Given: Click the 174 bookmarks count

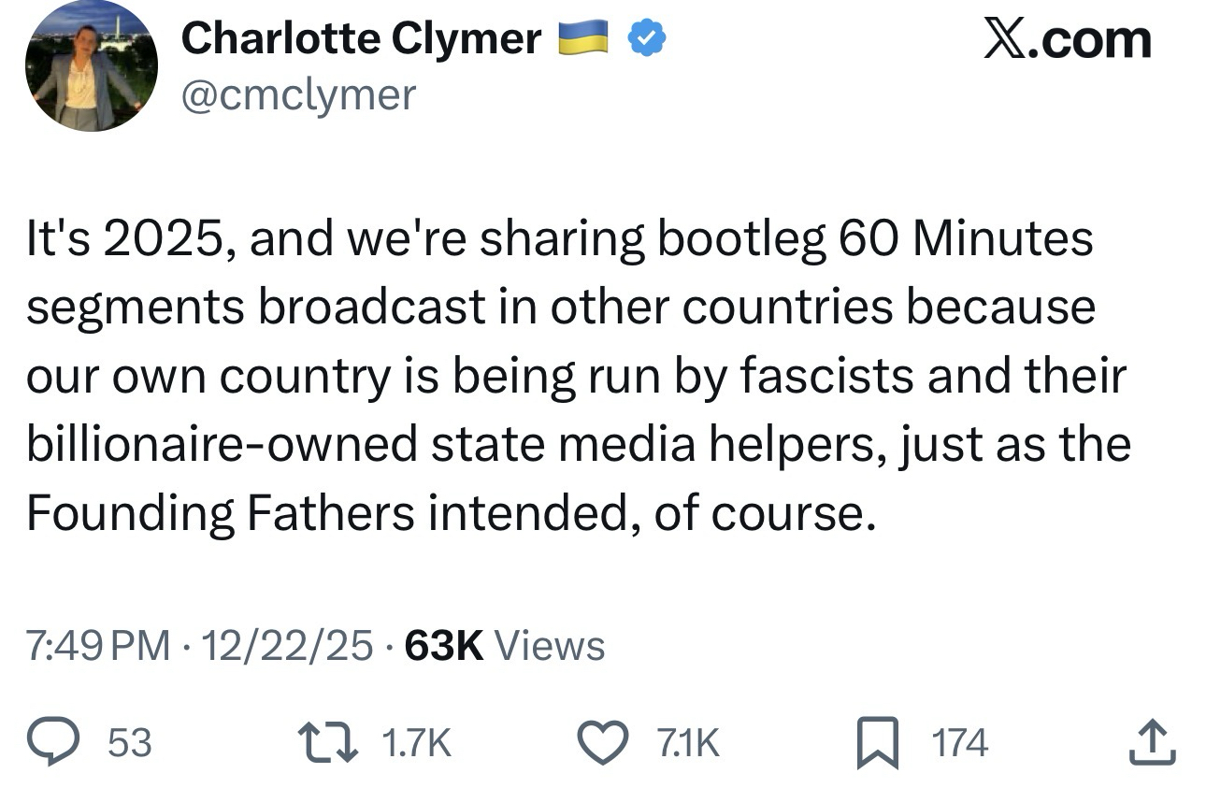Looking at the screenshot, I should pyautogui.click(x=959, y=743).
